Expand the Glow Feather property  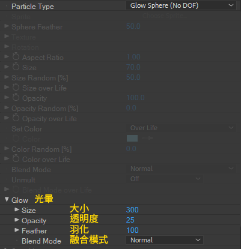coord(17,230)
